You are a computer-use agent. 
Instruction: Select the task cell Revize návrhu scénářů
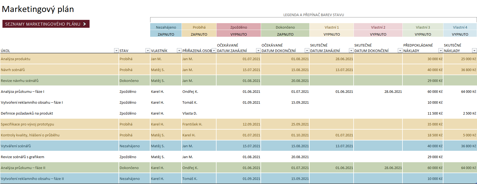pos(59,81)
